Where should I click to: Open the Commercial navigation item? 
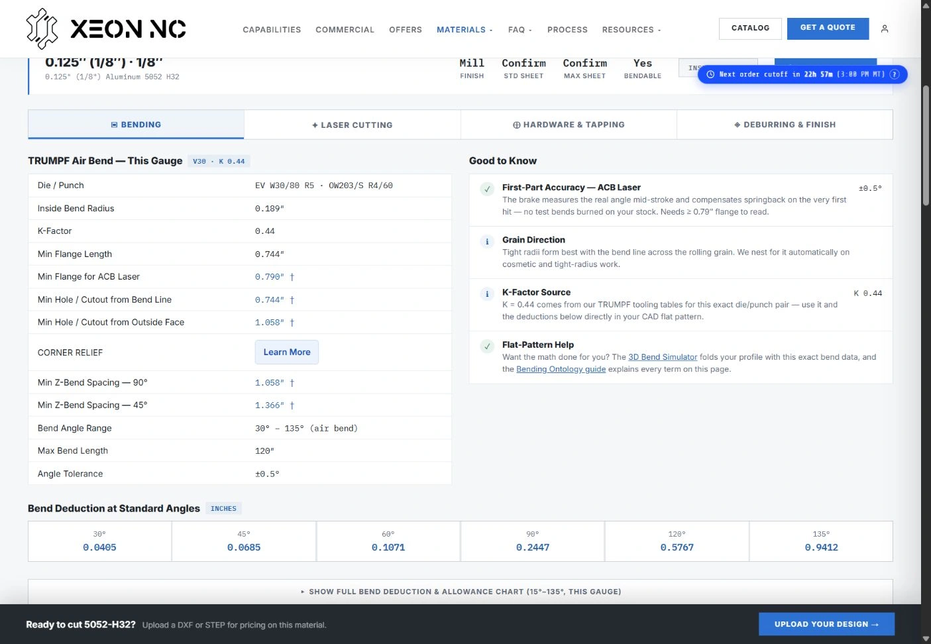tap(345, 30)
